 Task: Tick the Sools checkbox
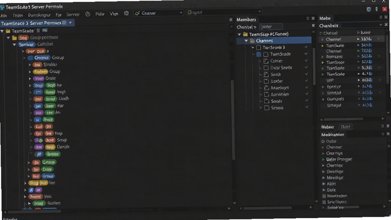coord(266,101)
